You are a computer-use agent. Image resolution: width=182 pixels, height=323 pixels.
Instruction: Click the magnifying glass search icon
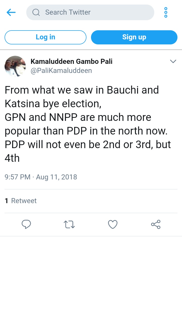pyautogui.click(x=36, y=12)
